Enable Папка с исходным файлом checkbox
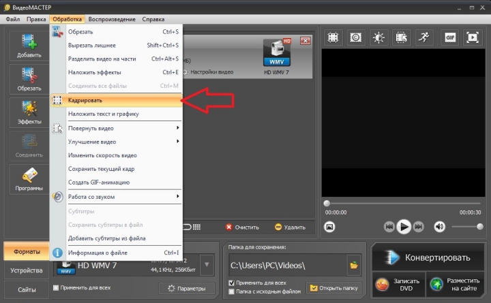 pyautogui.click(x=232, y=291)
